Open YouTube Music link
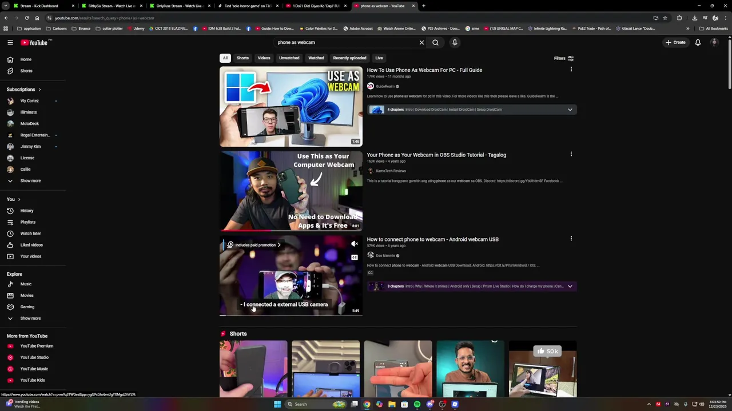Image resolution: width=732 pixels, height=411 pixels. coord(33,369)
